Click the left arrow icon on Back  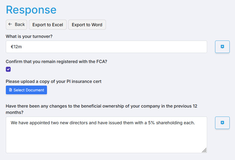click(x=10, y=24)
